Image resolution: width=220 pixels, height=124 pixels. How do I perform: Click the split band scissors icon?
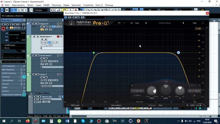click(194, 95)
